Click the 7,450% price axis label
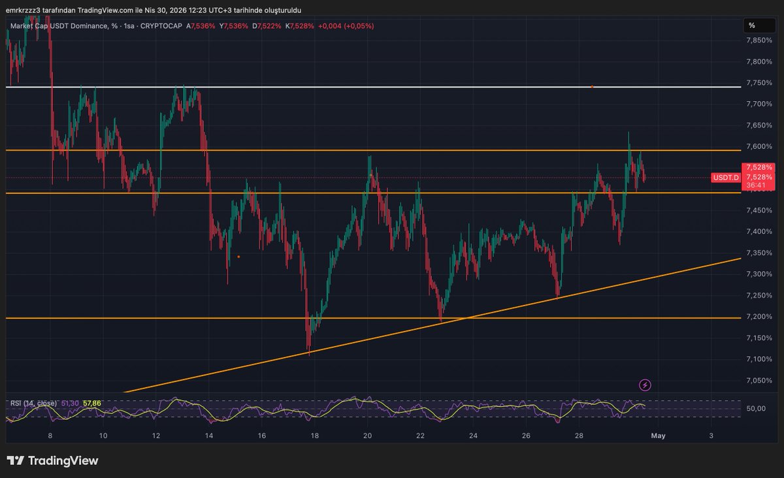This screenshot has width=784, height=478. (x=759, y=210)
